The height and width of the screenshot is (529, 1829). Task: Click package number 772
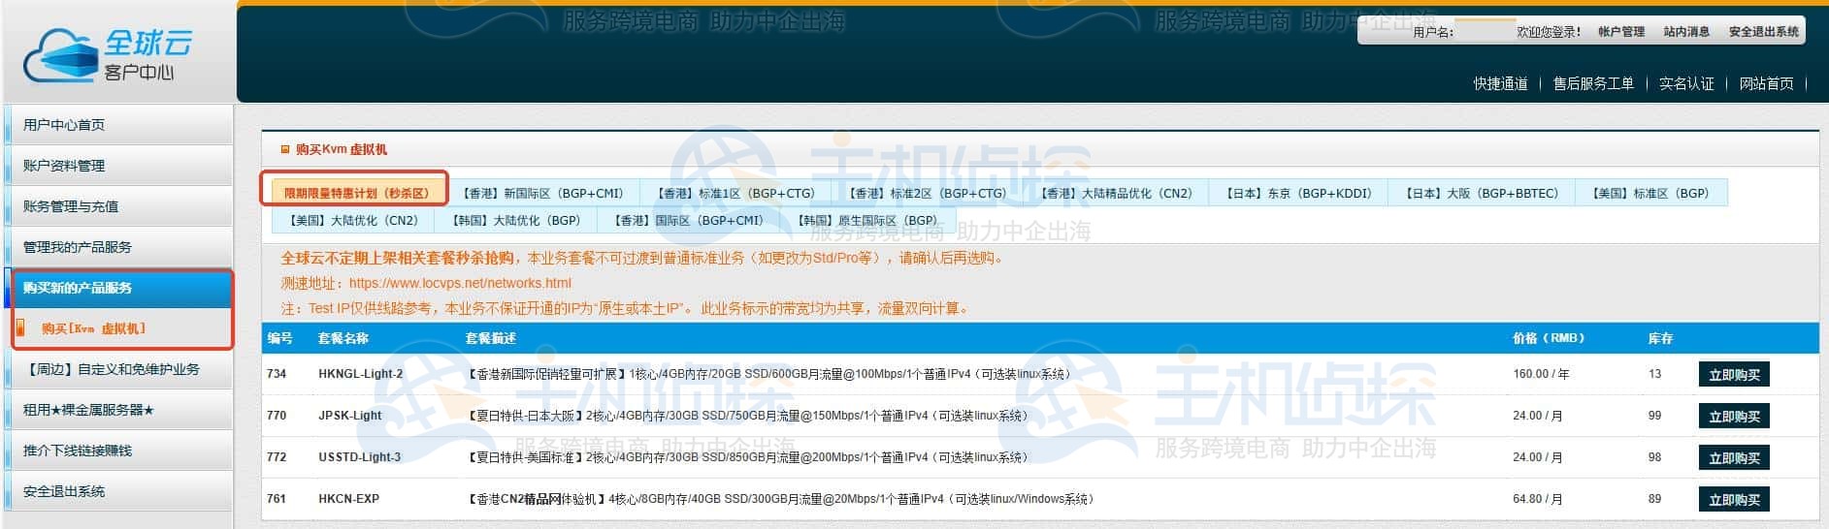pyautogui.click(x=277, y=457)
